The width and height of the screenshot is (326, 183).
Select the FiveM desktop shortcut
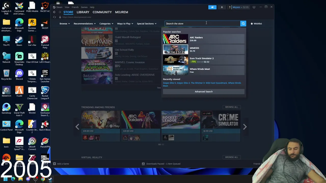19,92
